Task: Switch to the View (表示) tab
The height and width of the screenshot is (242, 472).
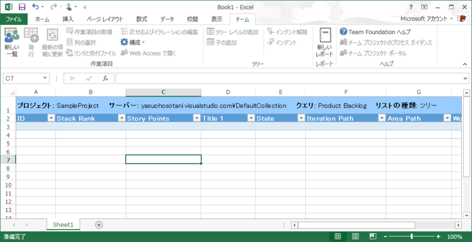Action: click(217, 19)
